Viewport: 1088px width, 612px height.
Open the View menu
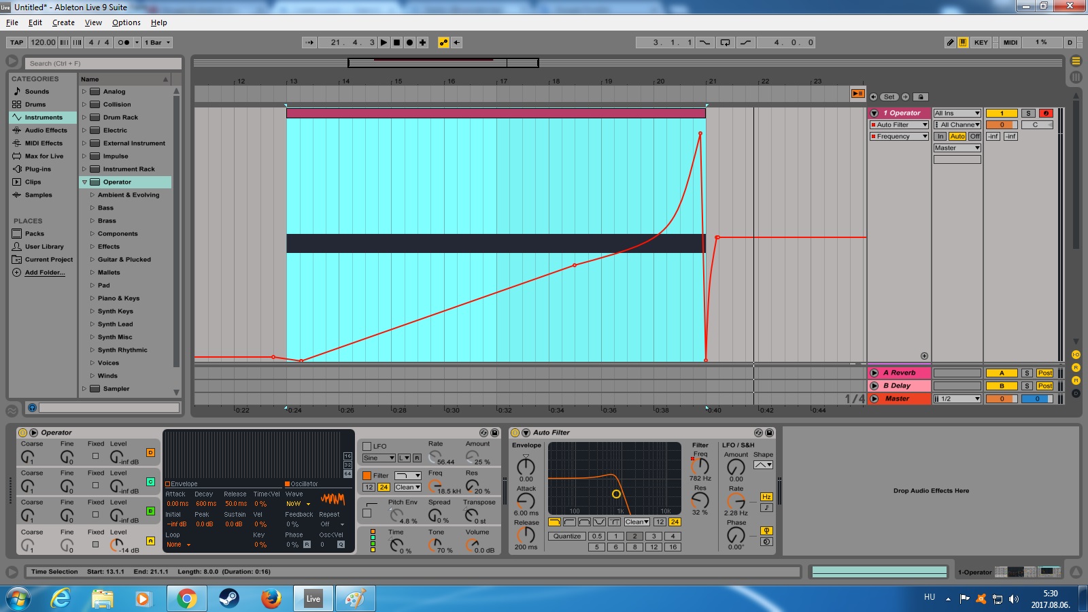(x=93, y=22)
